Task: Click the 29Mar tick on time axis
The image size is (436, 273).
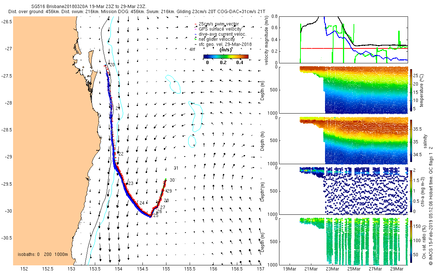Action: 397,269
